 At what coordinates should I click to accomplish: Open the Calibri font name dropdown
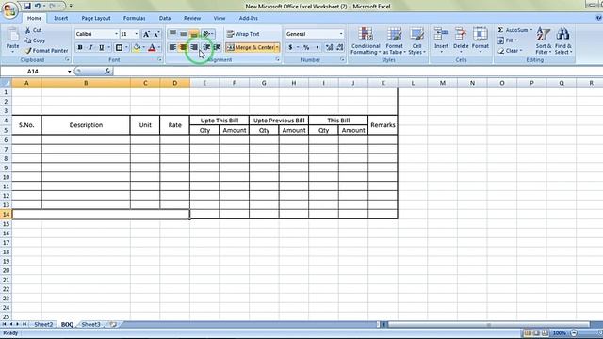(x=116, y=34)
